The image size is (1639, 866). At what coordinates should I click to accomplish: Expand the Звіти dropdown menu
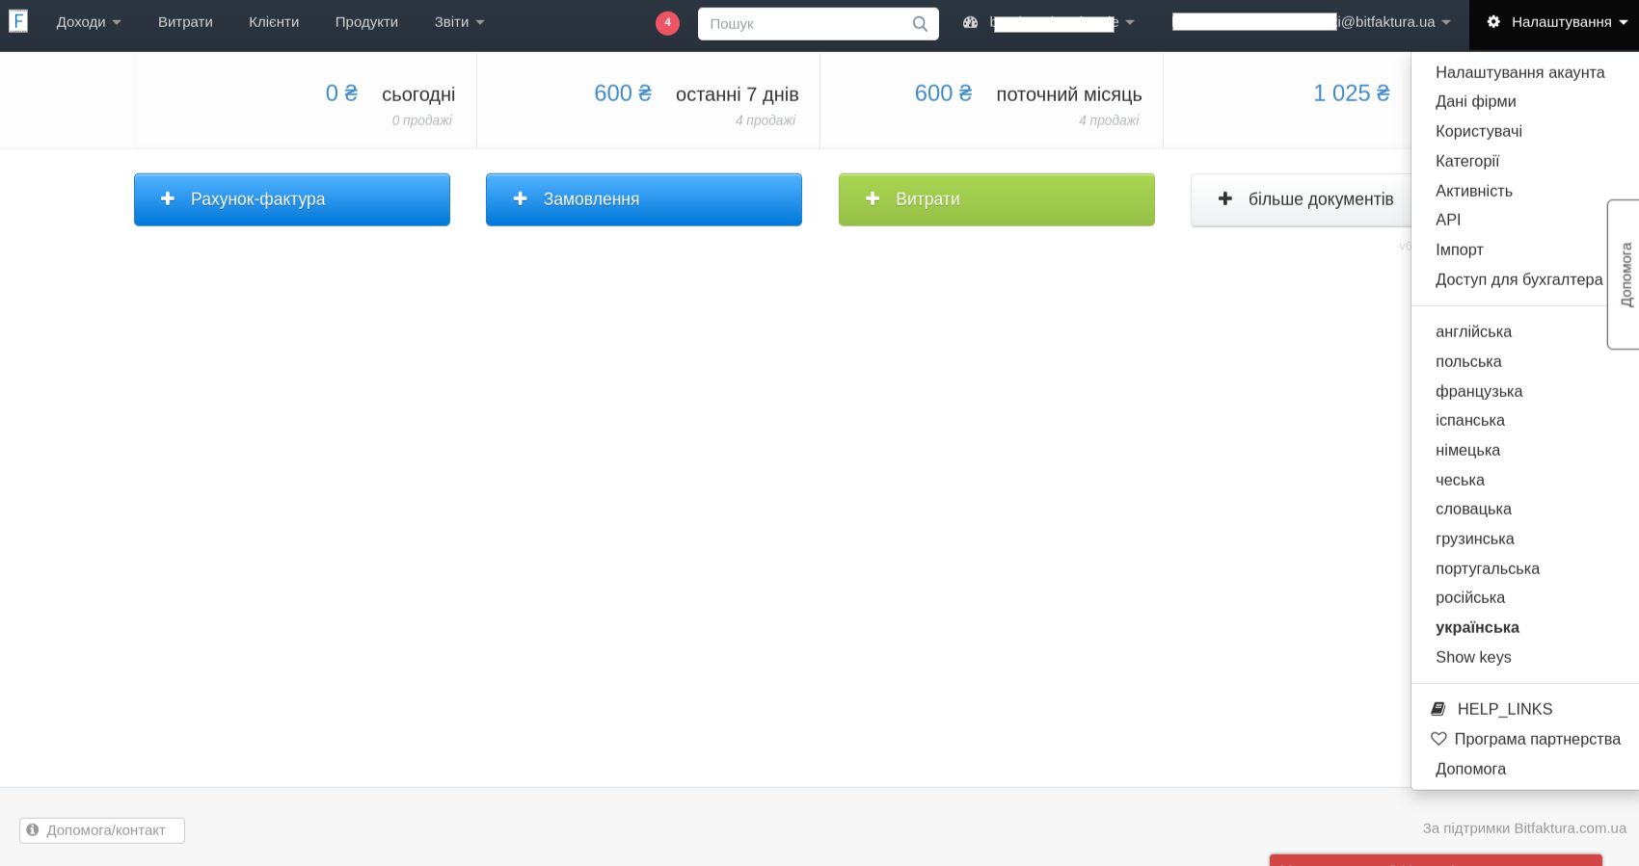[460, 22]
